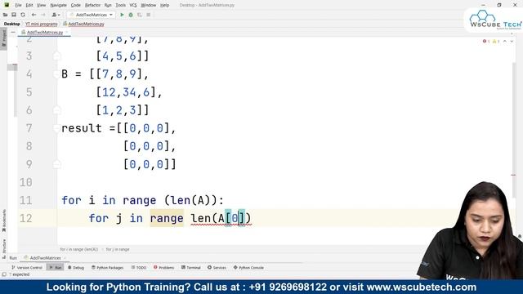Screen dimensions: 523x294
Task: Open the Terminal tool window
Action: [191, 268]
